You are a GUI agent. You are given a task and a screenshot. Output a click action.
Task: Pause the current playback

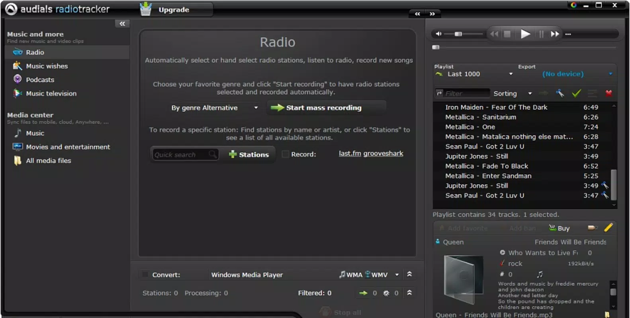[541, 34]
